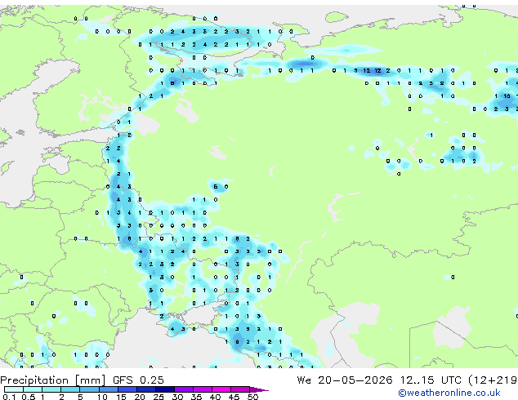Image resolution: width=518 pixels, height=400 pixels.
Task: Click the 35–40 mm violet legend swatch
Action: (202, 389)
